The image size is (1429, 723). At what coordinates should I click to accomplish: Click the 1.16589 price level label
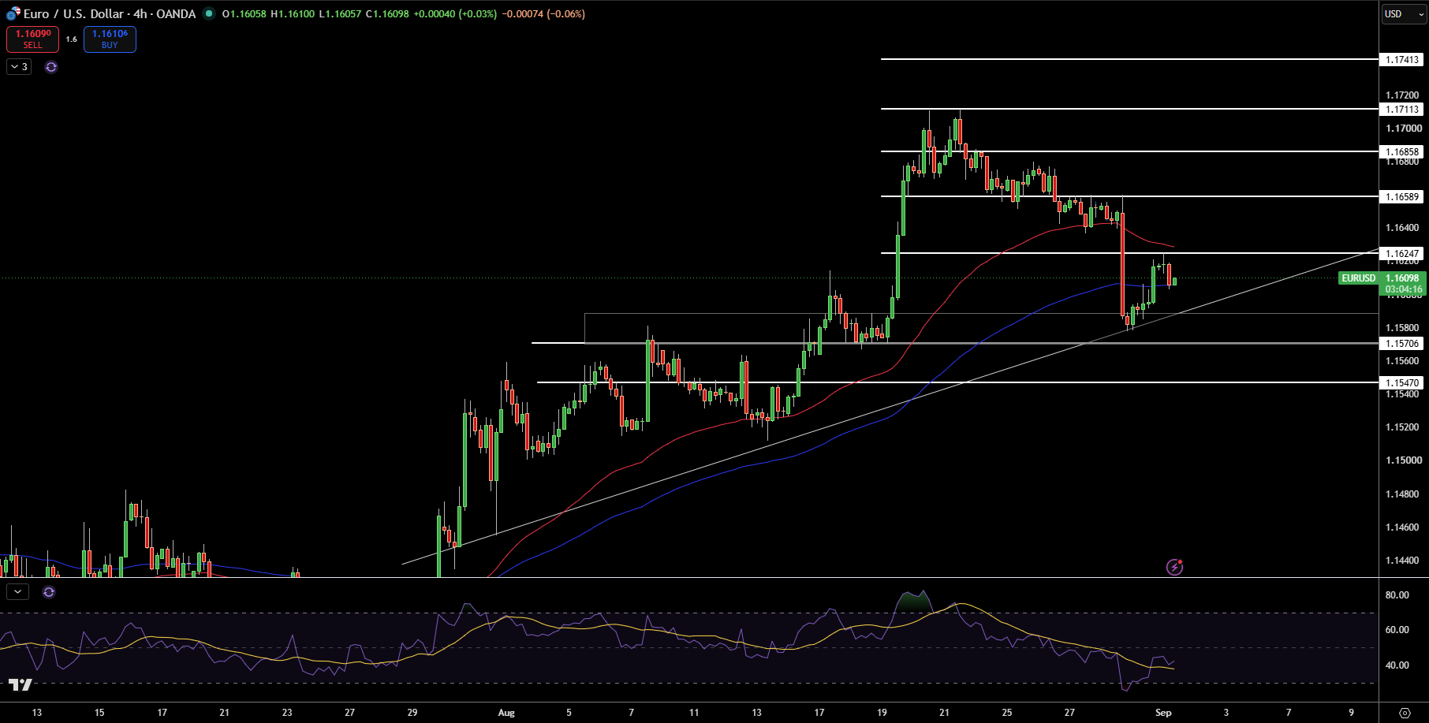(1403, 196)
